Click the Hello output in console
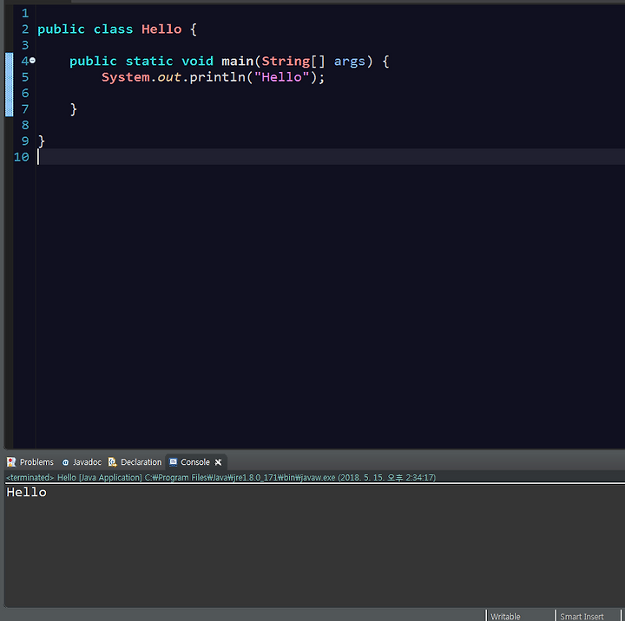Viewport: 625px width, 621px height. click(26, 493)
